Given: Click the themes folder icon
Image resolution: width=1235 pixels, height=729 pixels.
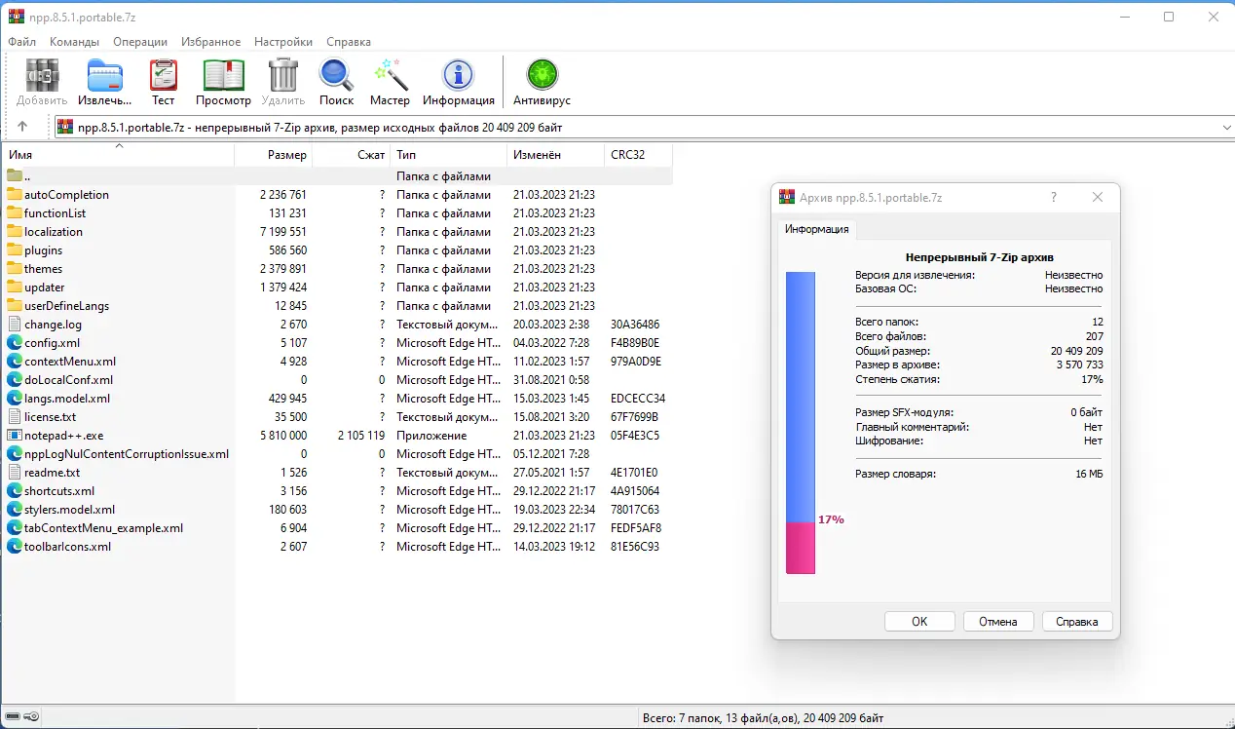Looking at the screenshot, I should (x=15, y=268).
